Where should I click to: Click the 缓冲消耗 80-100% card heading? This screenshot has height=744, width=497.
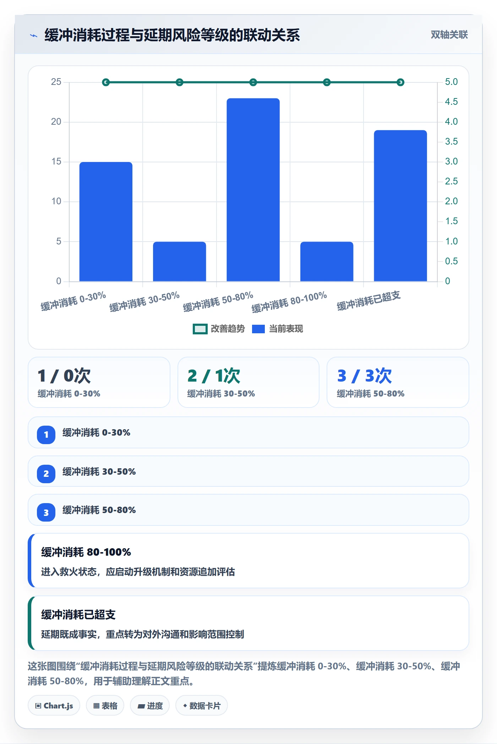tap(86, 552)
